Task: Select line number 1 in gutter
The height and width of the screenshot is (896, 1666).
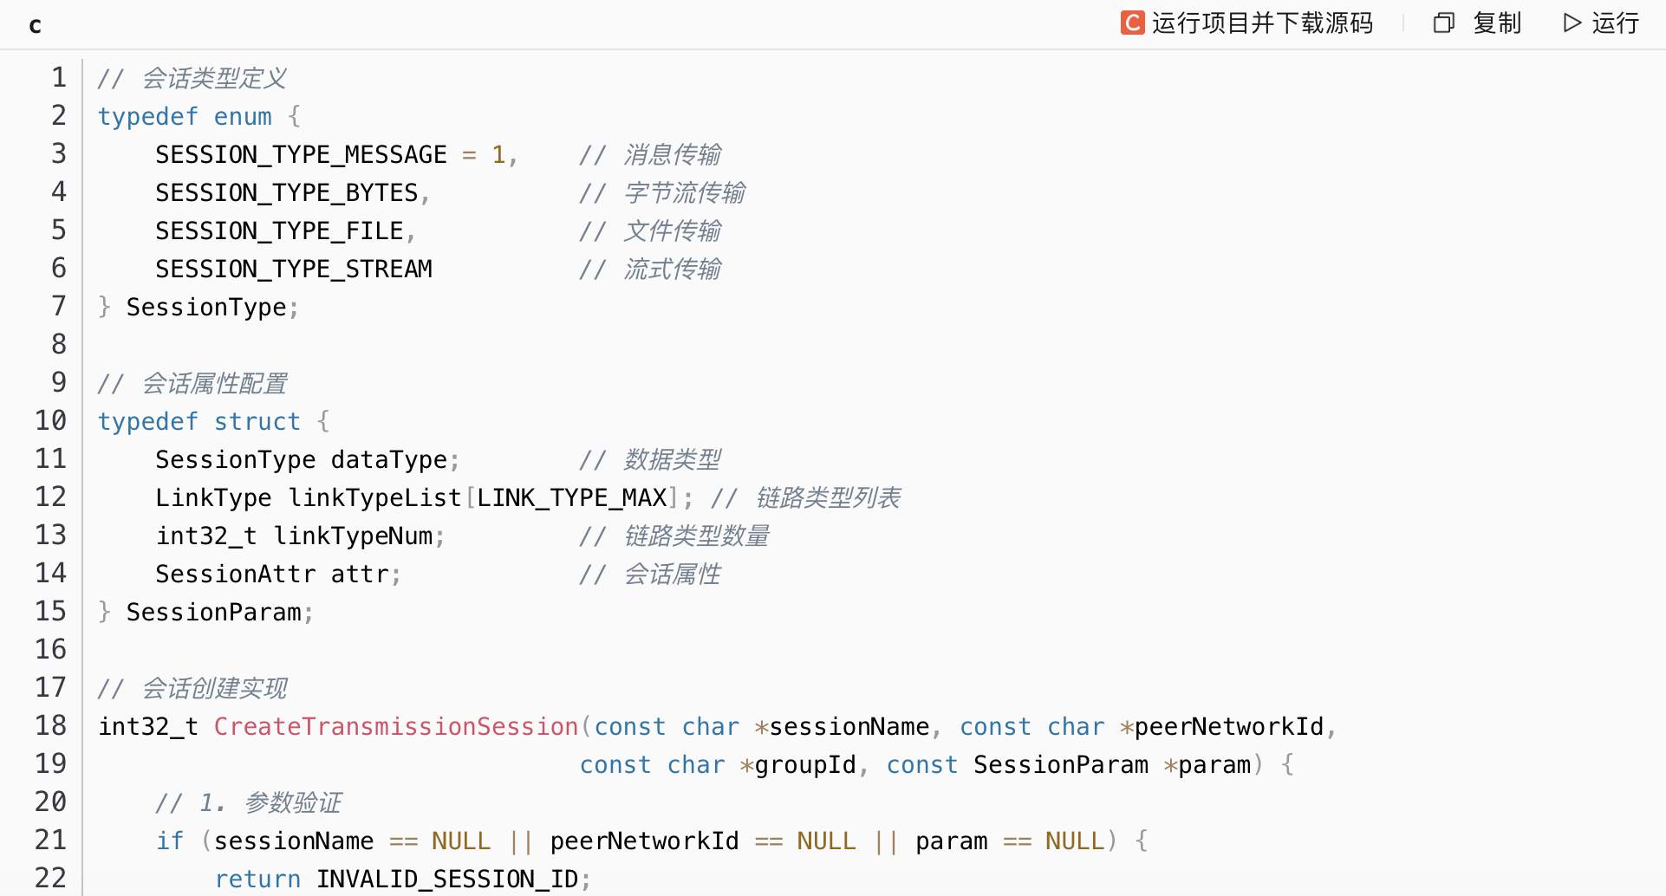Action: click(x=58, y=78)
